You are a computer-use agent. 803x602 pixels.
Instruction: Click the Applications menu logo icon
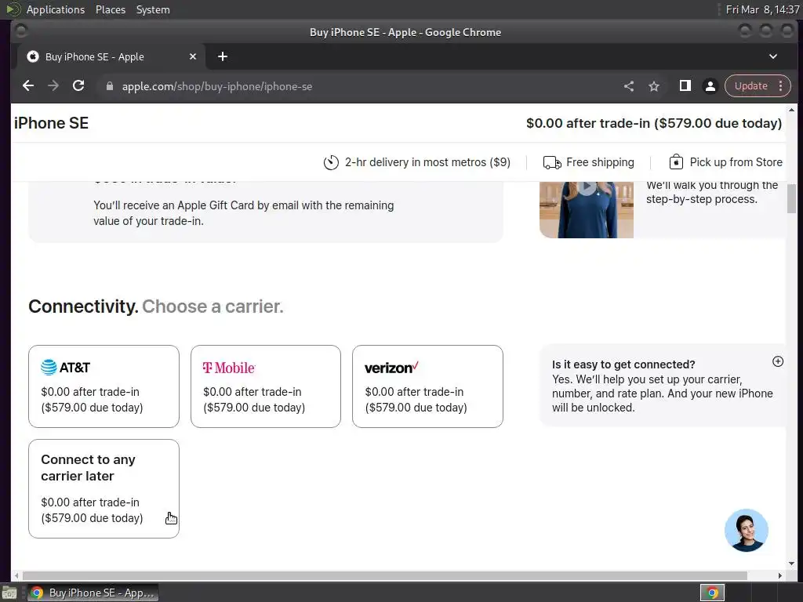coord(13,9)
